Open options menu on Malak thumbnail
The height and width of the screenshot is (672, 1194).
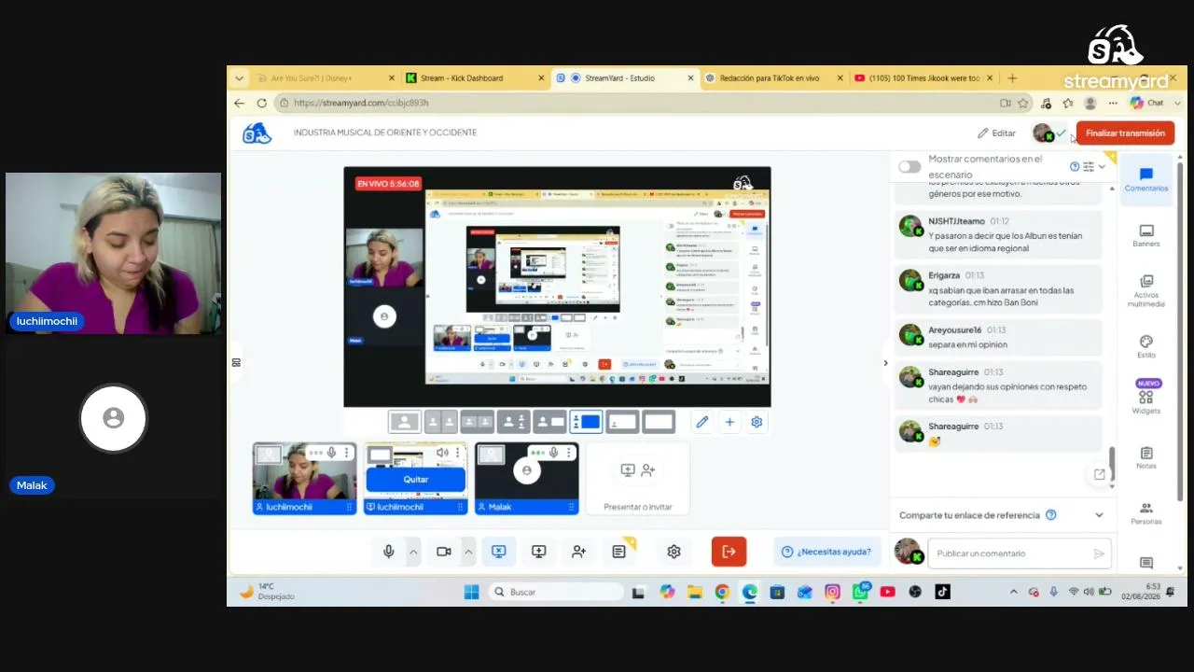point(568,453)
